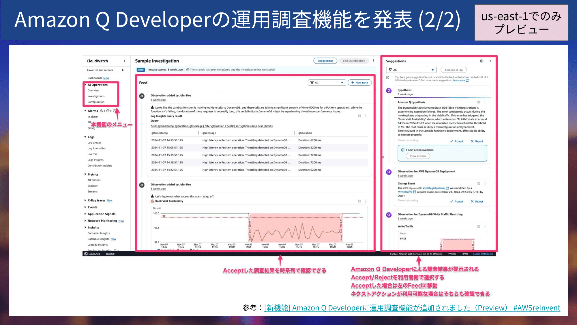Viewport: 577px width, 325px height.
Task: Open Write Traffic kebab menu
Action: pyautogui.click(x=485, y=226)
